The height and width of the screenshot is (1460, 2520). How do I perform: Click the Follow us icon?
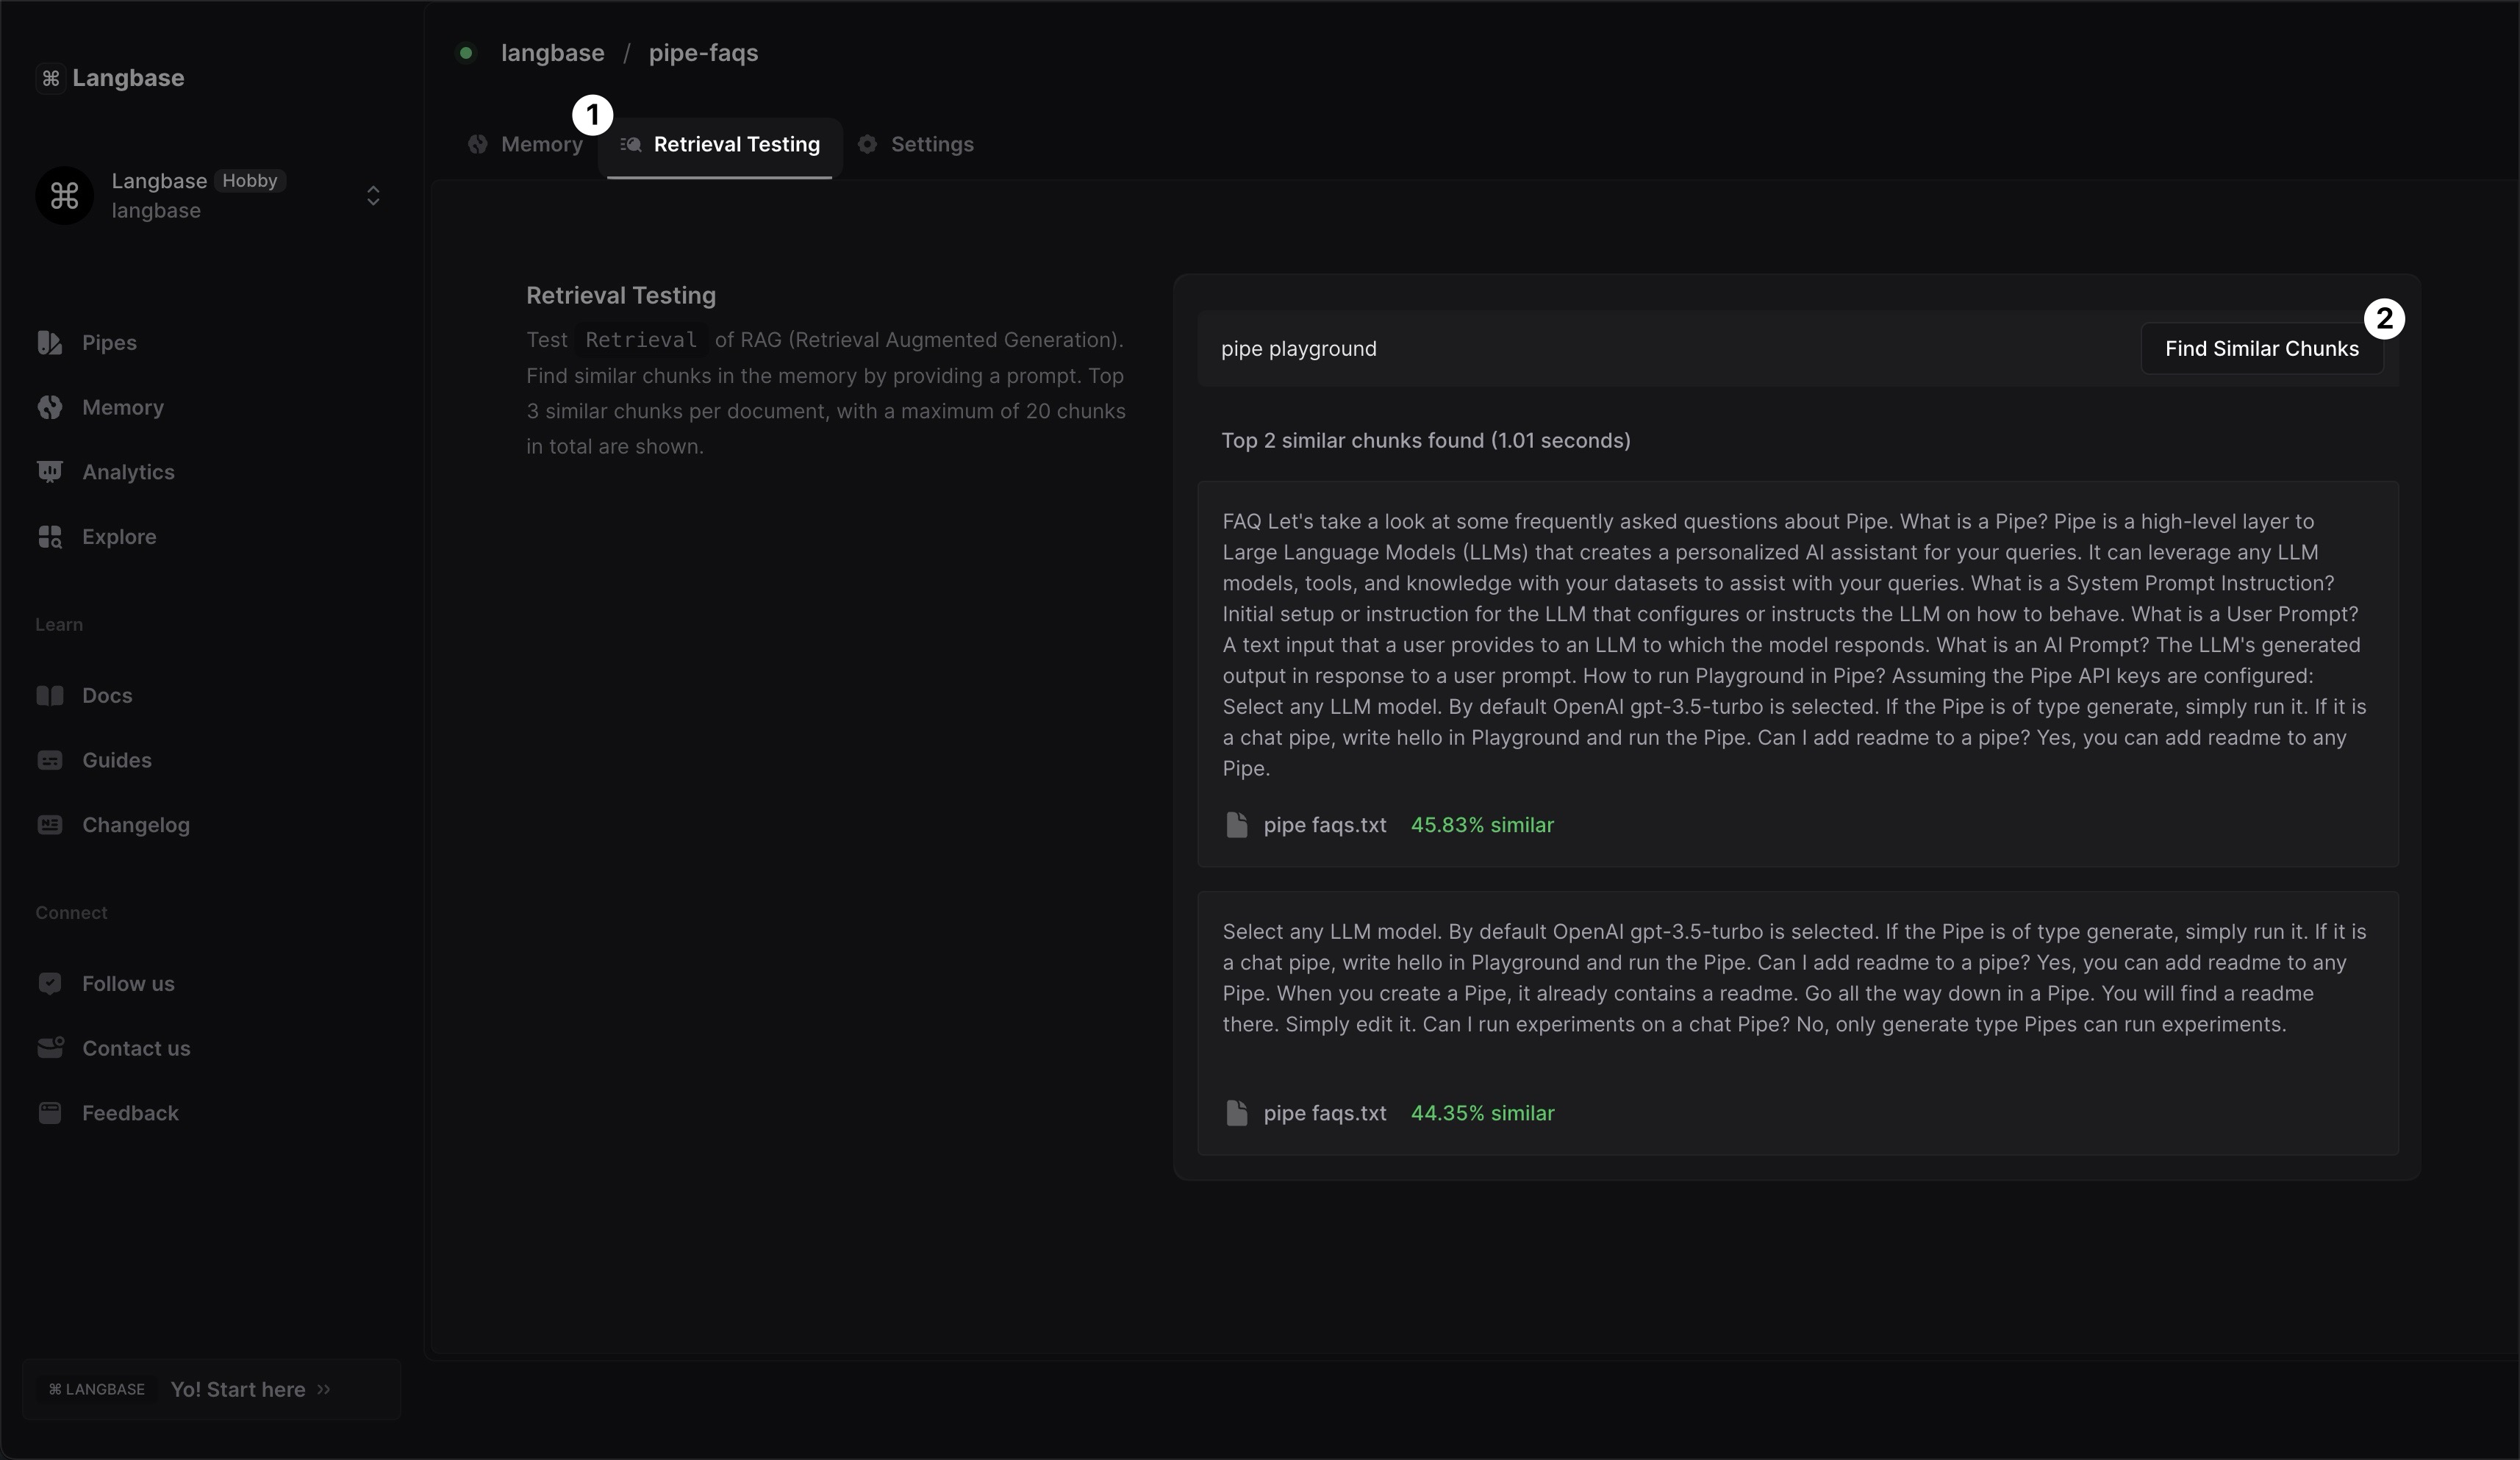coord(49,984)
